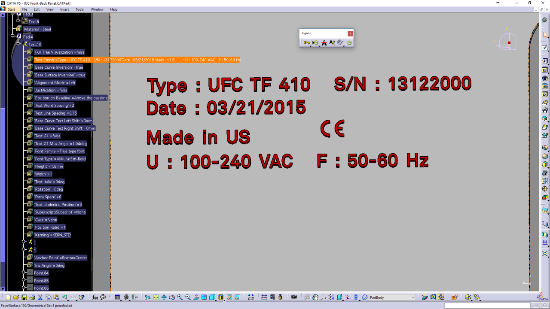Click the yellow key icon in Type3 toolbar
550x309 pixels.
coord(307,42)
